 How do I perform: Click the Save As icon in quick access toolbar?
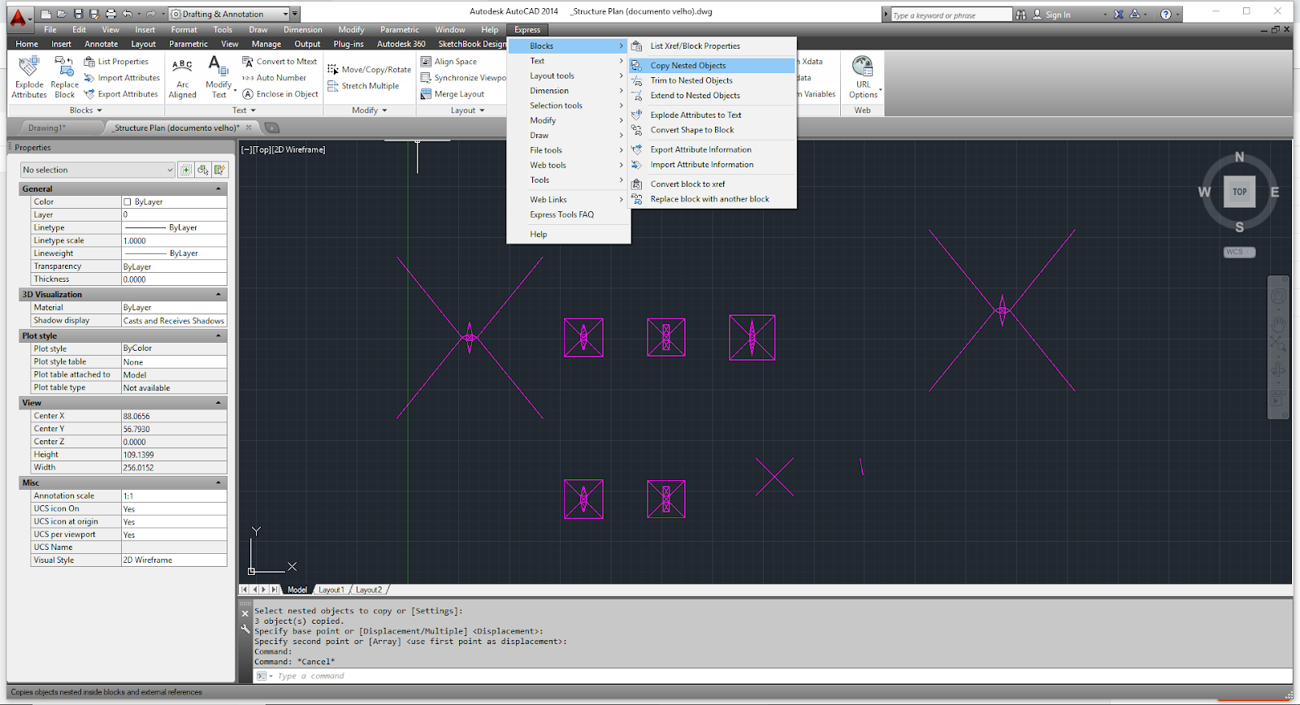click(x=94, y=14)
